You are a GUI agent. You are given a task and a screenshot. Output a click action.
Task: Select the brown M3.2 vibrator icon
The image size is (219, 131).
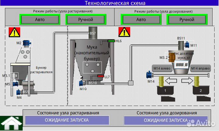click(172, 57)
